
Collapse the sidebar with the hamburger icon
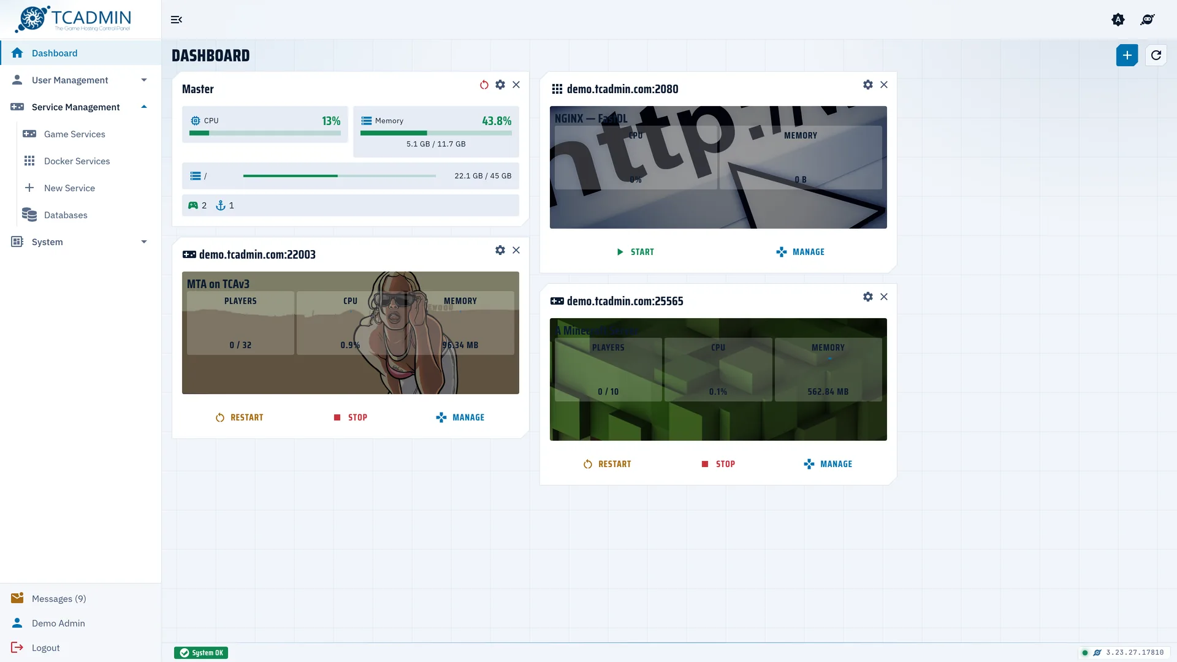point(177,20)
